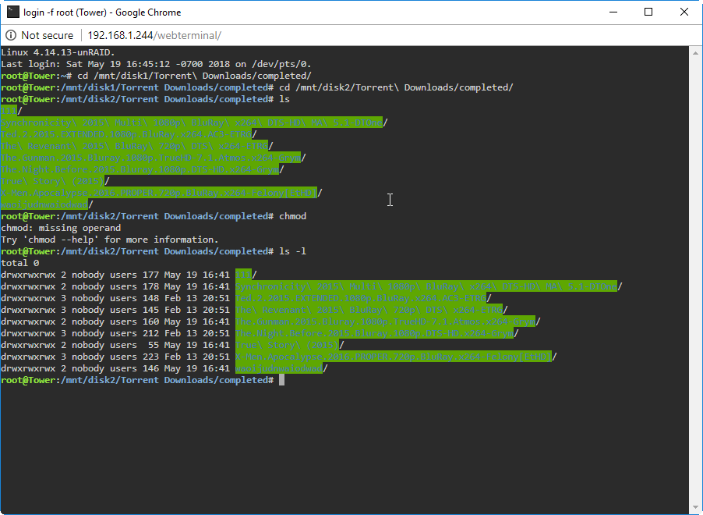Click The.Gunman.2015 folder in first ls output
This screenshot has width=703, height=515.
pyautogui.click(x=150, y=157)
